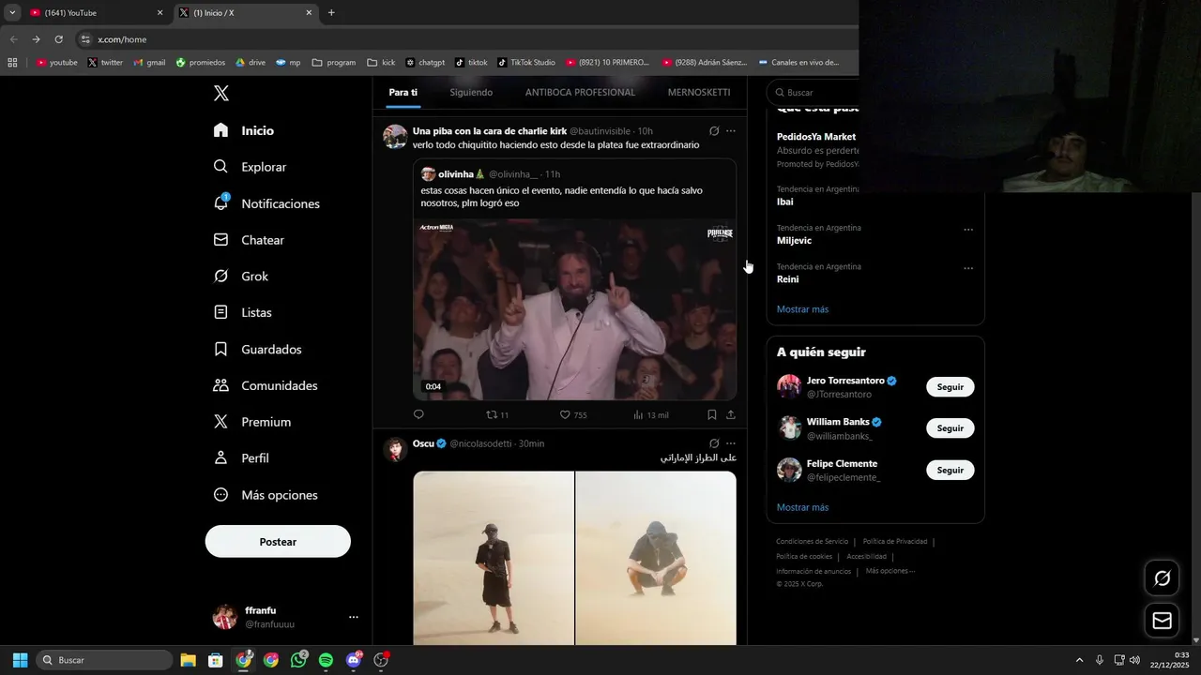
Task: Open the bautinvisible profile avatar
Action: click(395, 137)
